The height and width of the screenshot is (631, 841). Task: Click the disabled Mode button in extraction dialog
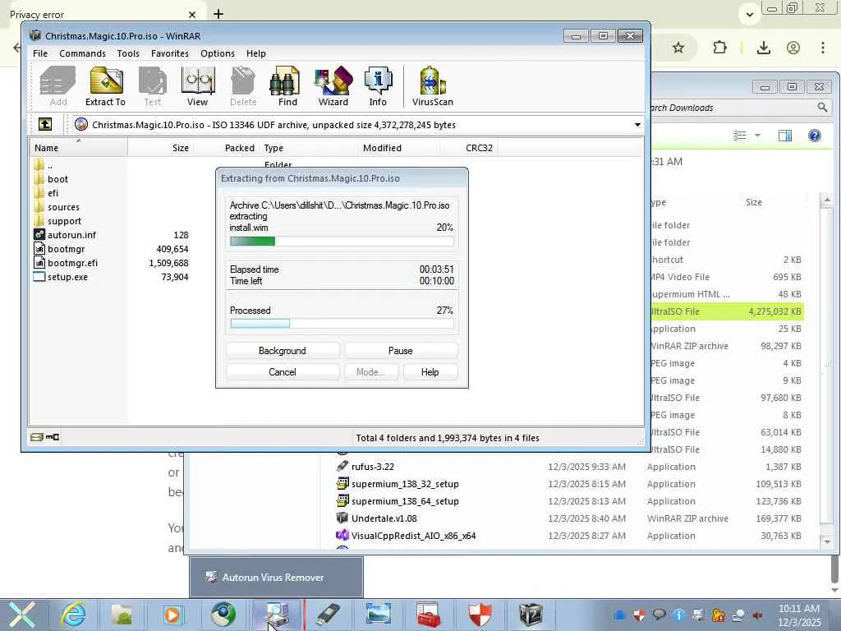pos(370,372)
